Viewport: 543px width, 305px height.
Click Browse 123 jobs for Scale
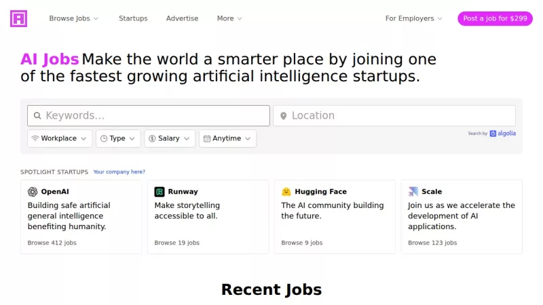(x=432, y=243)
